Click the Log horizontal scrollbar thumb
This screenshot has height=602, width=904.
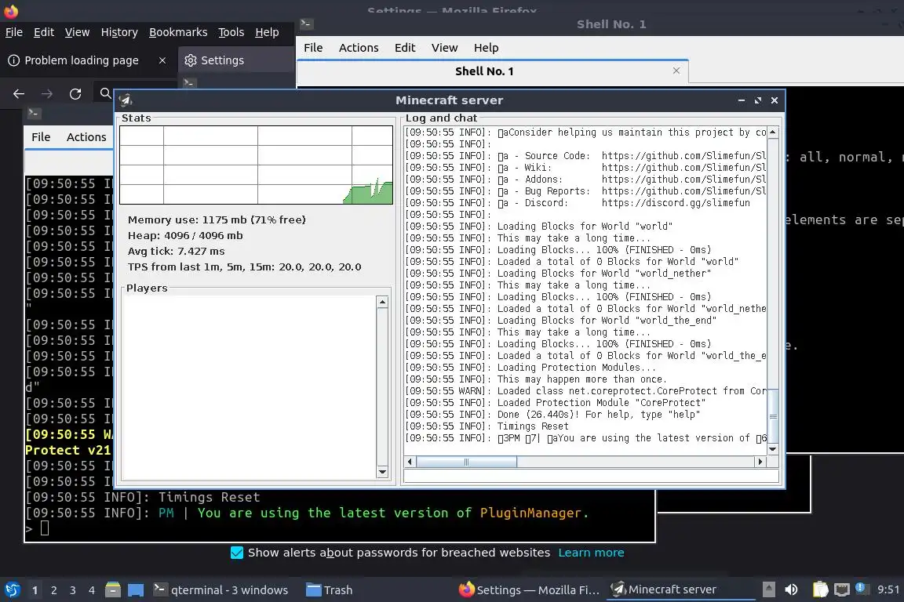click(x=466, y=462)
